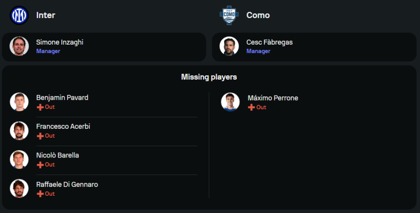
Task: Select Raffaele Di Gennaro's player avatar
Action: (19, 189)
